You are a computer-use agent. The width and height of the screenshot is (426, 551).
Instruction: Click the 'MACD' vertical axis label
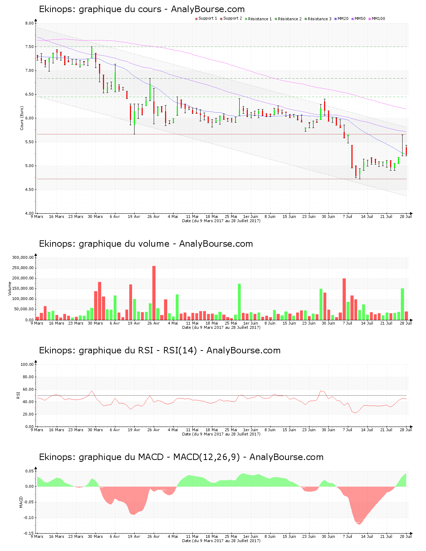[21, 502]
